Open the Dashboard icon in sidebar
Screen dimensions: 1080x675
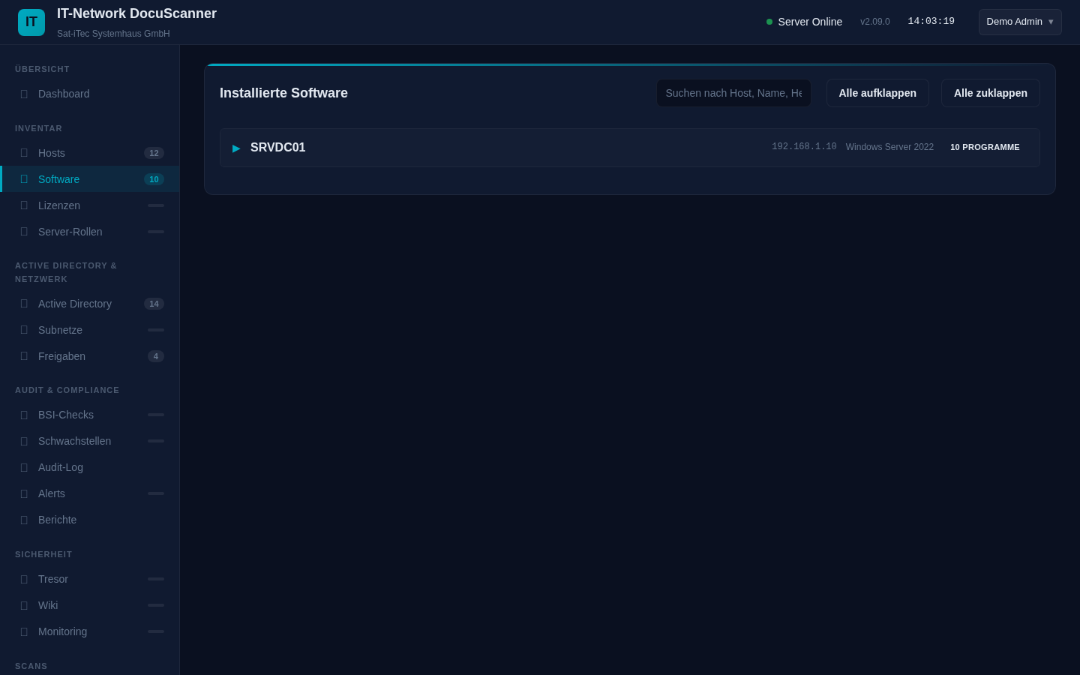click(24, 94)
